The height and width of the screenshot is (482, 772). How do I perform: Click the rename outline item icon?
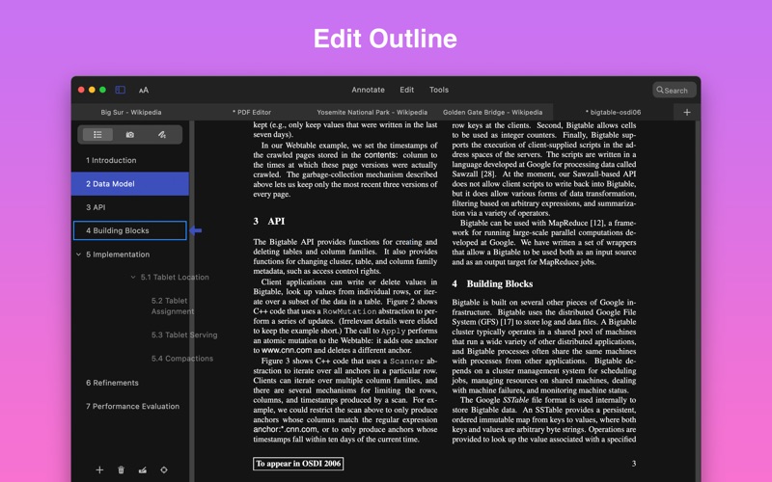[143, 470]
